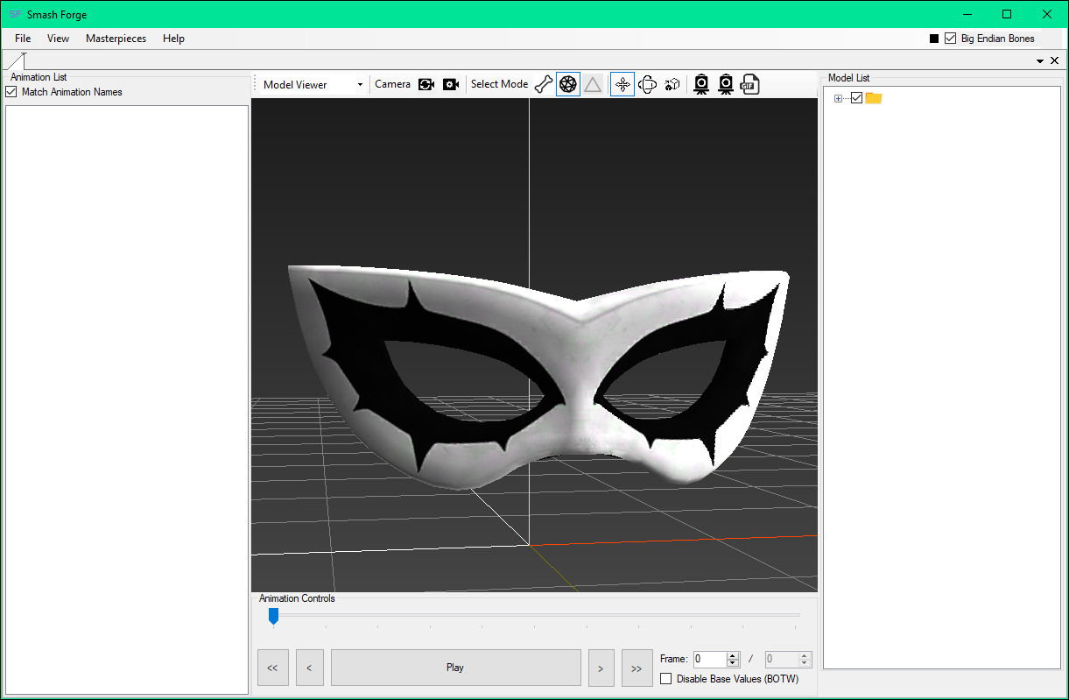Export an animation as GIF
Image resolution: width=1069 pixels, height=700 pixels.
tap(749, 83)
